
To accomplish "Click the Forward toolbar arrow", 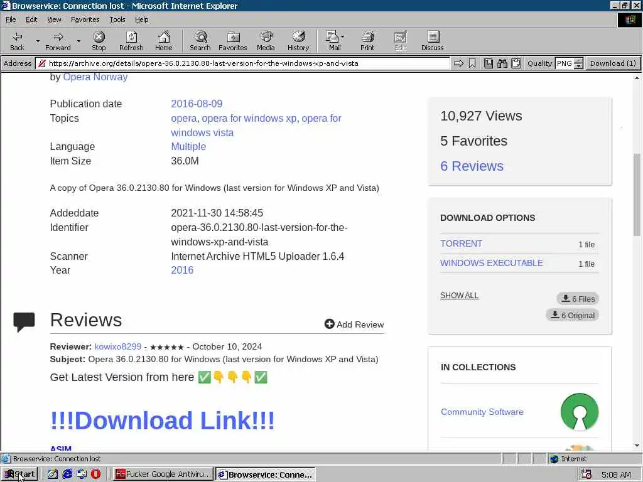I will point(58,41).
